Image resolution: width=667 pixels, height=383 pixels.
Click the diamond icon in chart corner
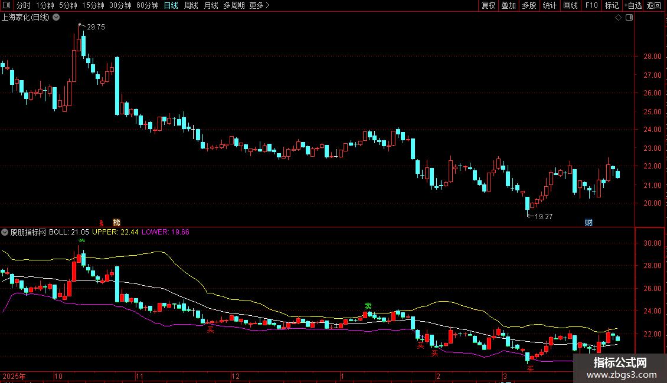click(x=619, y=18)
